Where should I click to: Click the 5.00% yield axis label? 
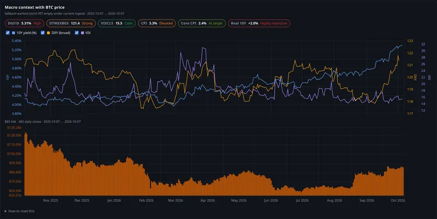click(x=16, y=59)
